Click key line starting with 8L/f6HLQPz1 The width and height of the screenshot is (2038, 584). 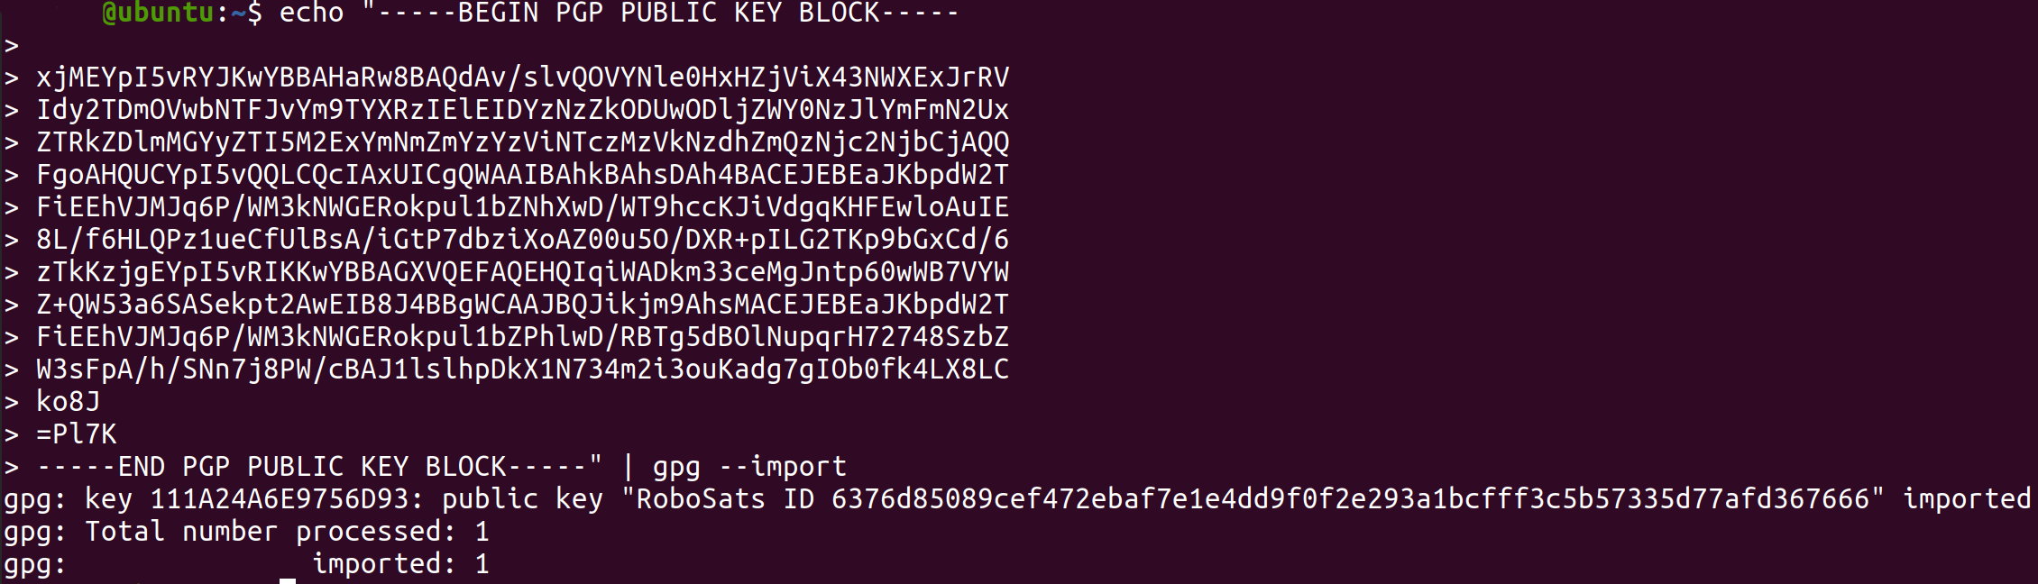(522, 240)
